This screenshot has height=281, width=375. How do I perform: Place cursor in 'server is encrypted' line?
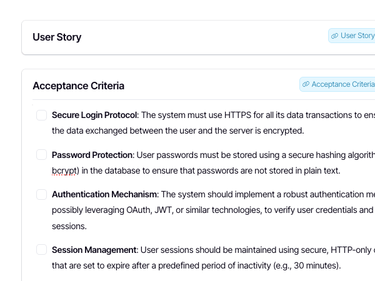pyautogui.click(x=178, y=131)
